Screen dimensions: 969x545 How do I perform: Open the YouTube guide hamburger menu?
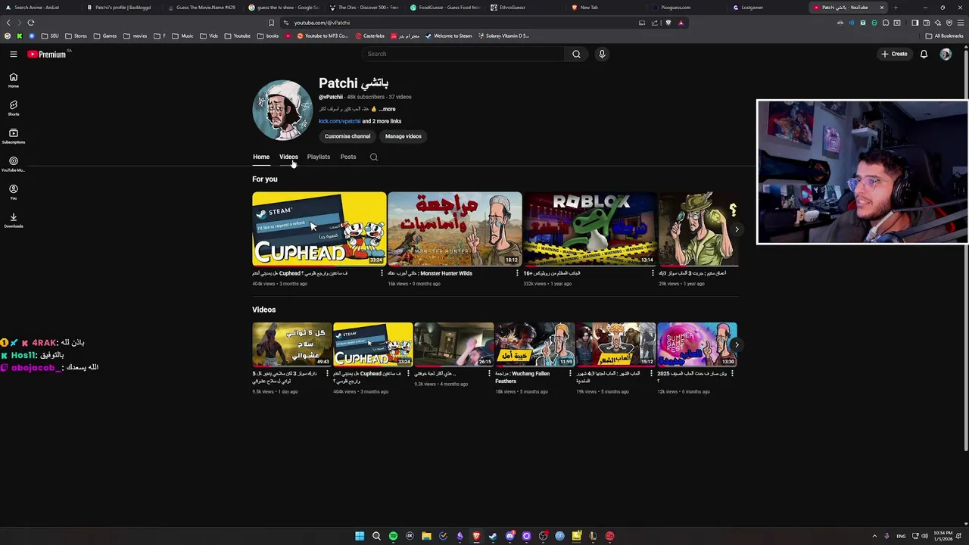coord(13,54)
